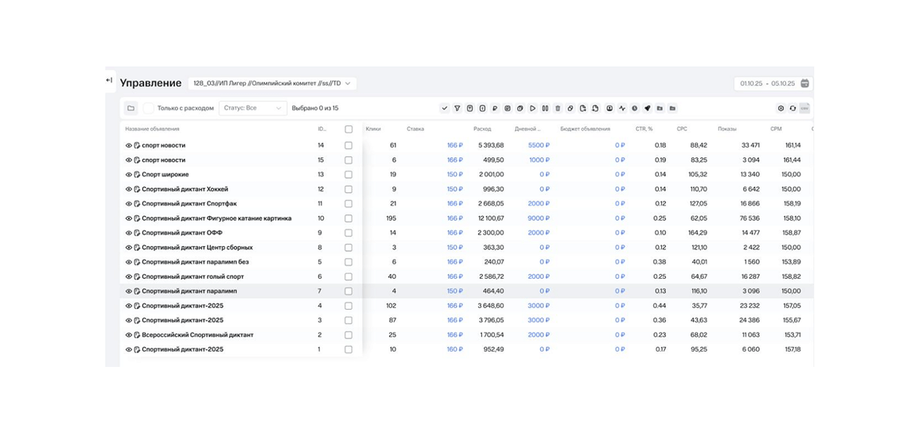This screenshot has width=919, height=432.
Task: Click the refresh icon near CSV
Action: click(792, 108)
